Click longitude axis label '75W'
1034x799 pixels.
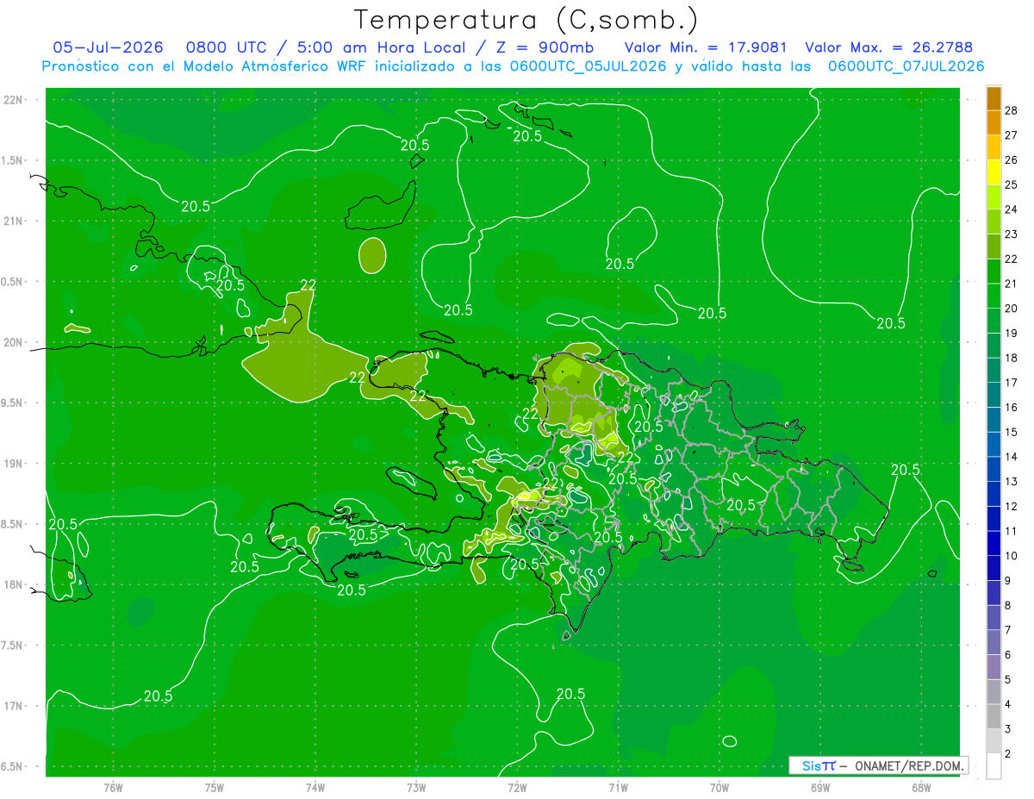215,788
